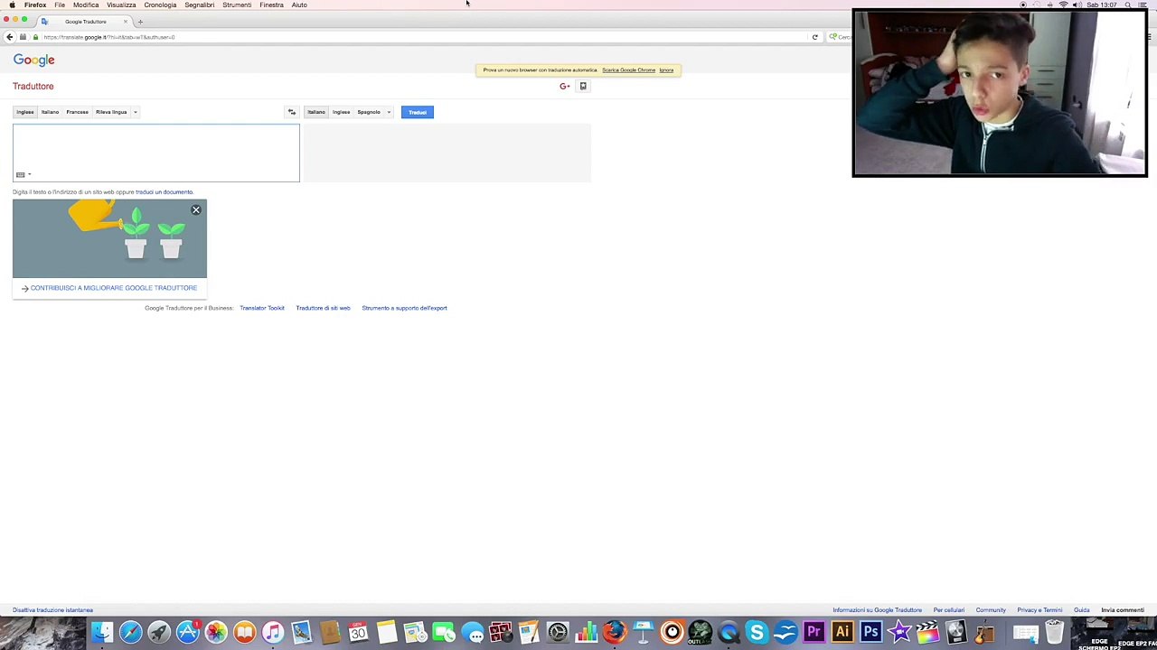
Task: Open the Trash in the Dock
Action: [x=1054, y=632]
